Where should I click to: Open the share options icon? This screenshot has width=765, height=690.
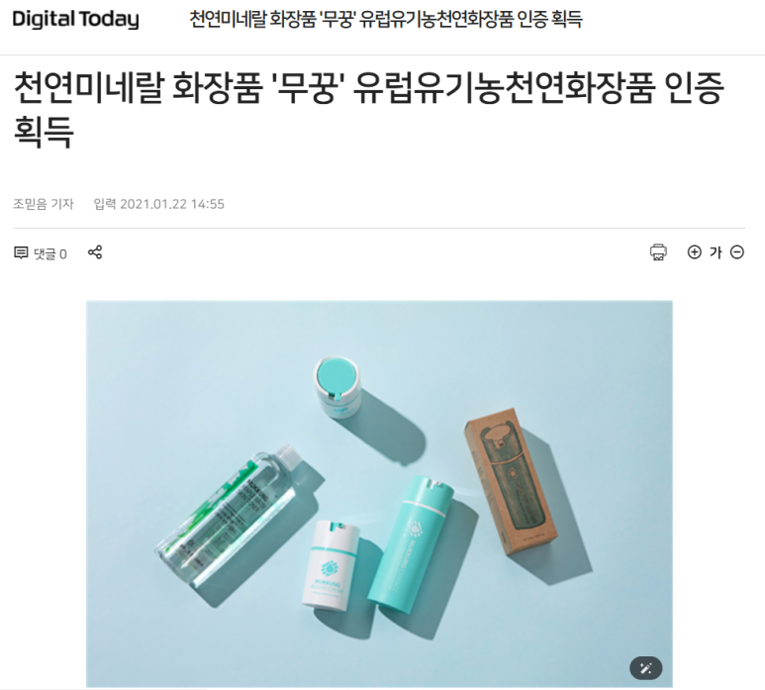click(95, 252)
